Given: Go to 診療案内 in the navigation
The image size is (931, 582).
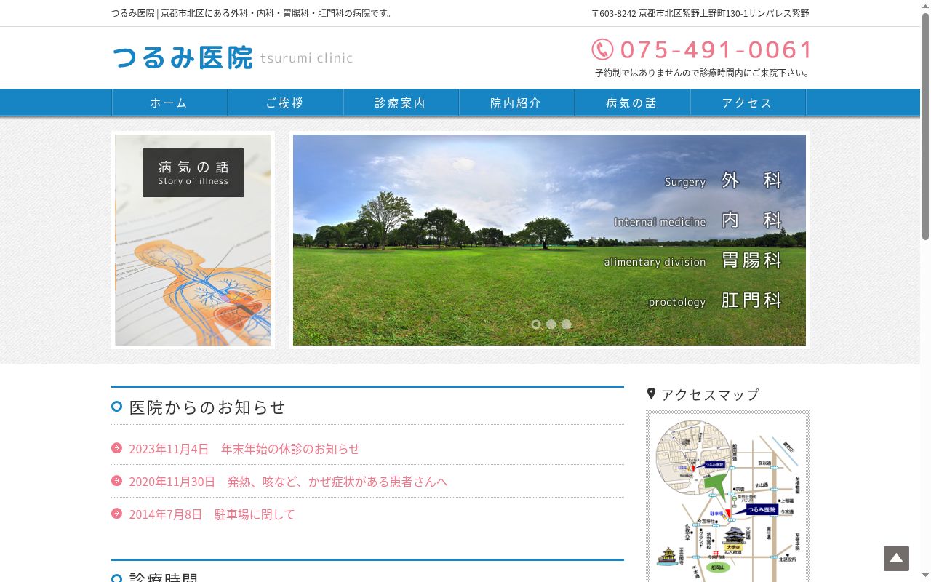Looking at the screenshot, I should click(401, 103).
